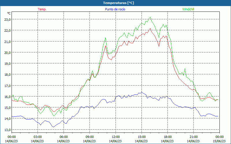Click the 21,0 y-axis value
231x144 pixels.
pyautogui.click(x=8, y=41)
